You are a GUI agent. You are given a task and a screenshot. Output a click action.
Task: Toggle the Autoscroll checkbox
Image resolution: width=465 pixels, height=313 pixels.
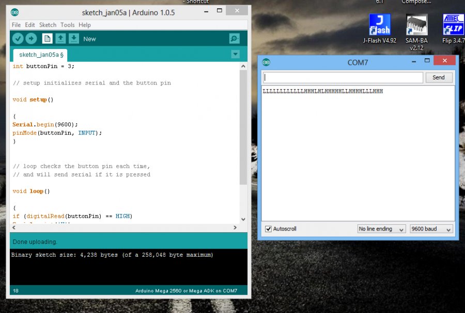click(268, 228)
